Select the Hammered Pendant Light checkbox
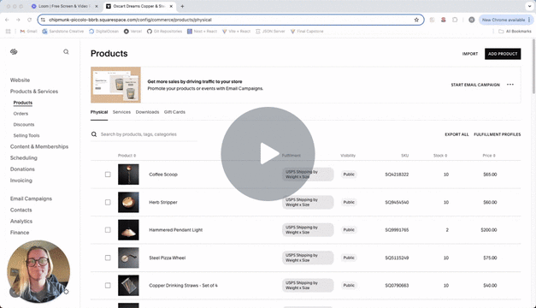The height and width of the screenshot is (308, 536). [108, 230]
